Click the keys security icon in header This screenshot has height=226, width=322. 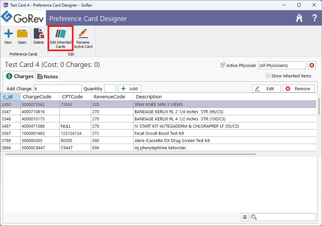(x=299, y=18)
